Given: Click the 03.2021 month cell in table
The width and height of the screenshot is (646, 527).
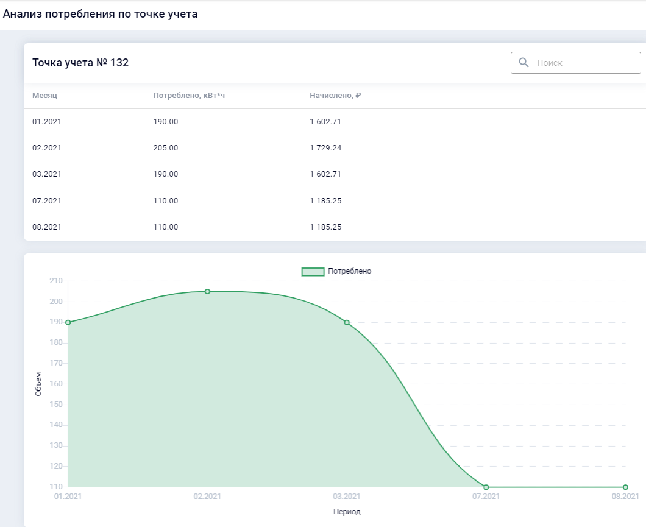Looking at the screenshot, I should pos(47,174).
